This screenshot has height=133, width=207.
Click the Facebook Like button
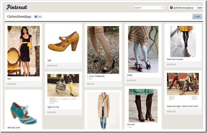pos(38,17)
